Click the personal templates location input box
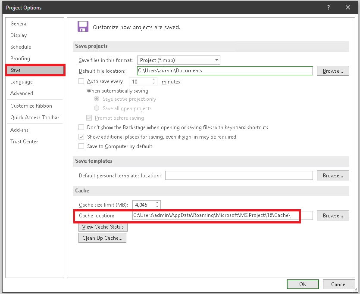Image resolution: width=360 pixels, height=294 pixels. [239, 175]
